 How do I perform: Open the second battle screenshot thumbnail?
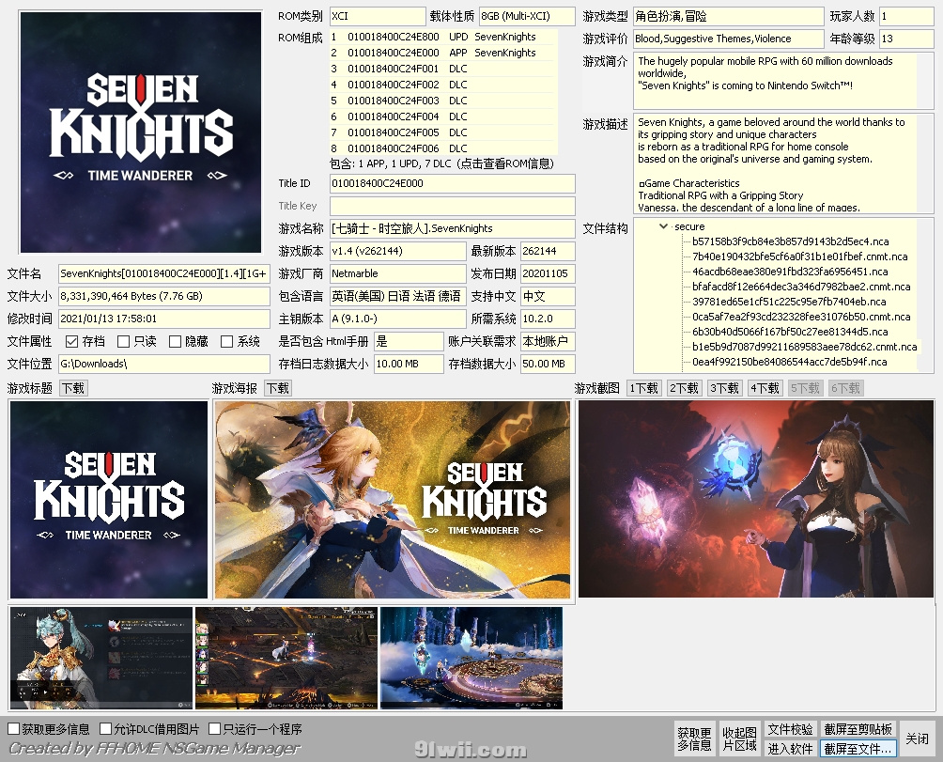point(286,658)
